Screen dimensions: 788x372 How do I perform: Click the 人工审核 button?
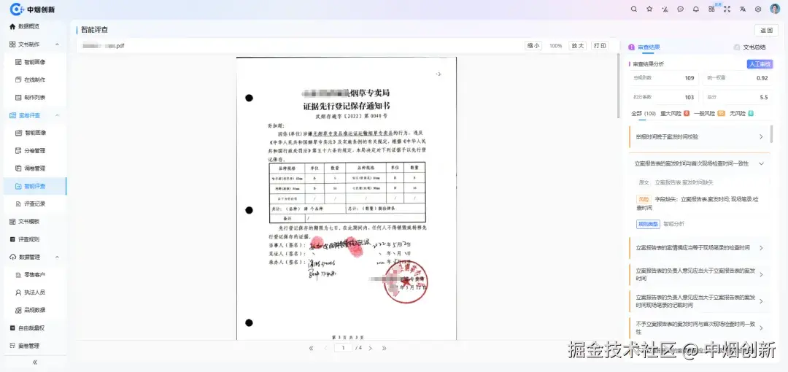pos(759,64)
